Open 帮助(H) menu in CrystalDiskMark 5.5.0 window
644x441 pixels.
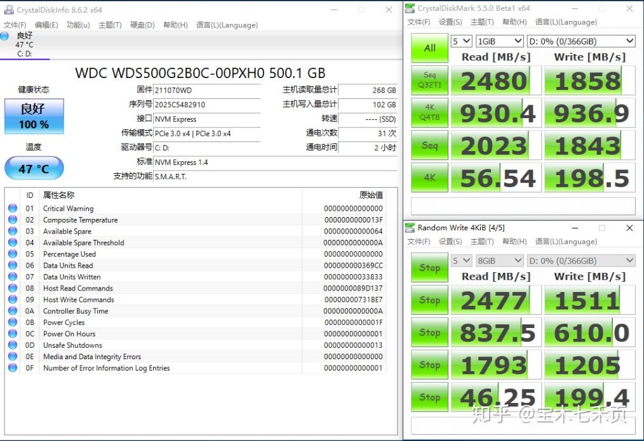pyautogui.click(x=514, y=22)
